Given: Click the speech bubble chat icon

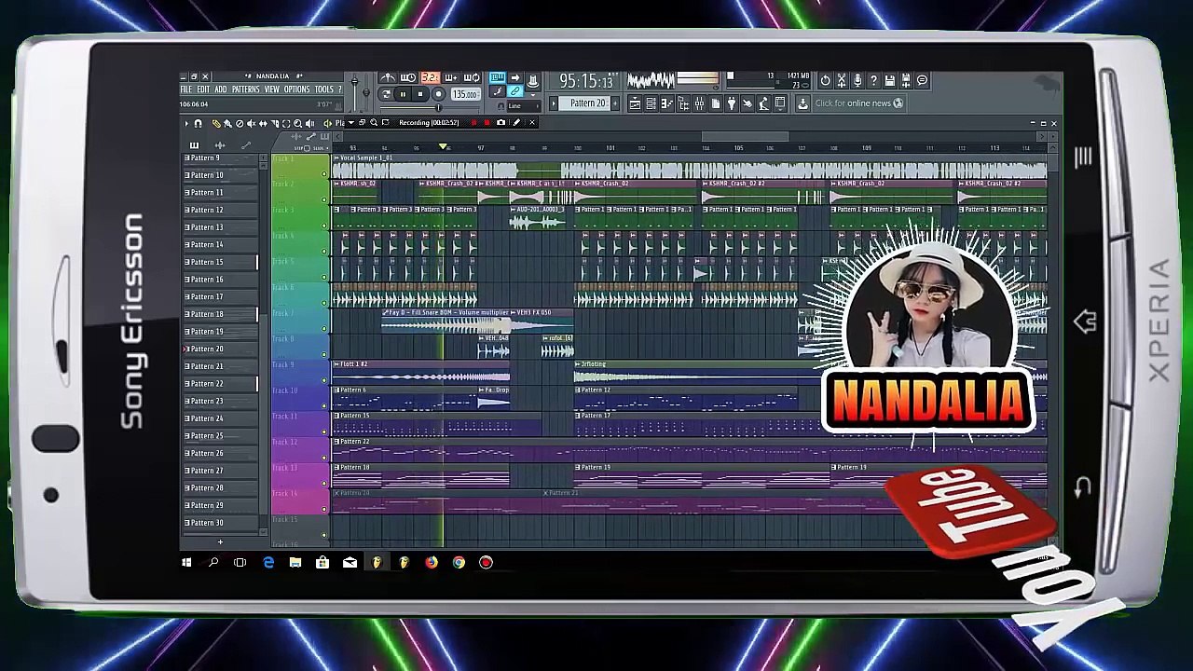Looking at the screenshot, I should (921, 80).
